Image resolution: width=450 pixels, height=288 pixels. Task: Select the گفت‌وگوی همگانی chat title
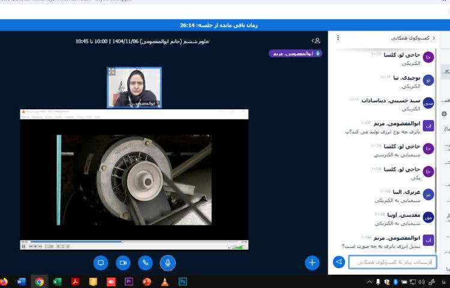pos(410,38)
